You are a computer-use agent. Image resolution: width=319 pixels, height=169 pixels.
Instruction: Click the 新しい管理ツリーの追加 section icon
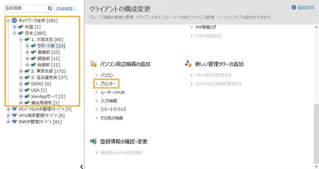tap(188, 64)
